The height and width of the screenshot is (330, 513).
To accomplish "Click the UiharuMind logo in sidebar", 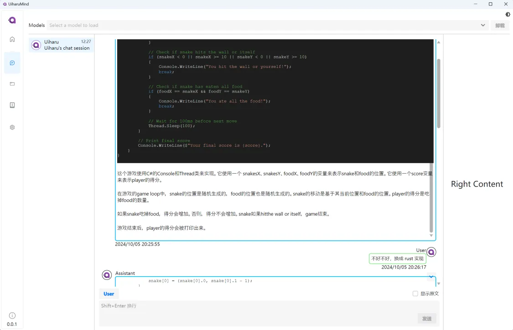I will click(12, 20).
